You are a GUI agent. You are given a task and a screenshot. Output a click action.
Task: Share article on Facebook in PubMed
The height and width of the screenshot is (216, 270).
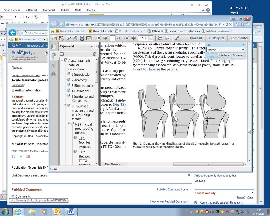13,156
